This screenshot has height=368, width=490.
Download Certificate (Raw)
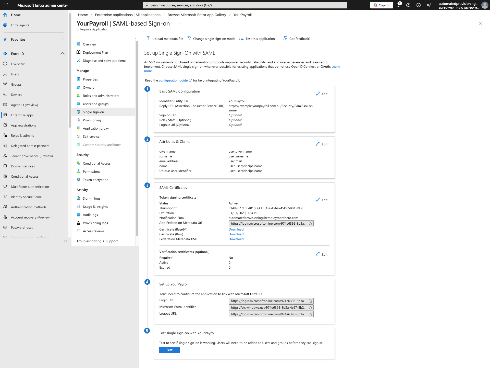tap(236, 234)
